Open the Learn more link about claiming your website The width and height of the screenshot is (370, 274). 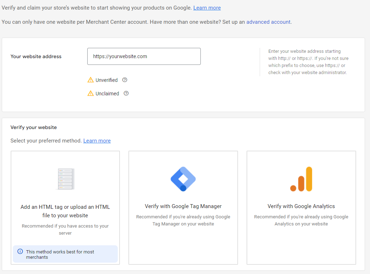coord(207,8)
